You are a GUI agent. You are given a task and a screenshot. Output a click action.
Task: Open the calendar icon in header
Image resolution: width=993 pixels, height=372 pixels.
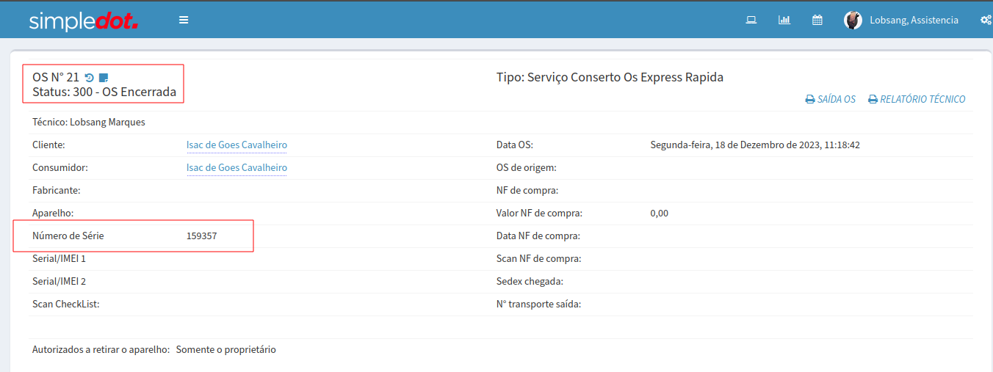point(817,20)
